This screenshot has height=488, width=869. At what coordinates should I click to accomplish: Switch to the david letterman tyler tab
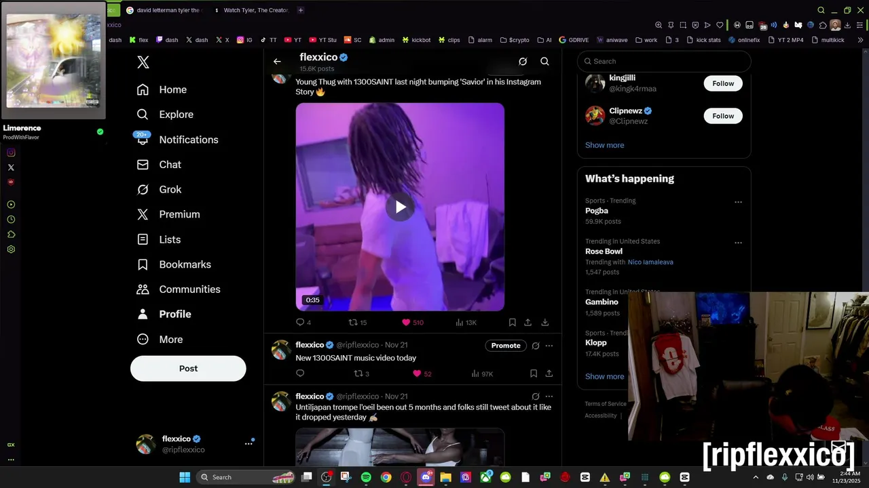pyautogui.click(x=163, y=10)
